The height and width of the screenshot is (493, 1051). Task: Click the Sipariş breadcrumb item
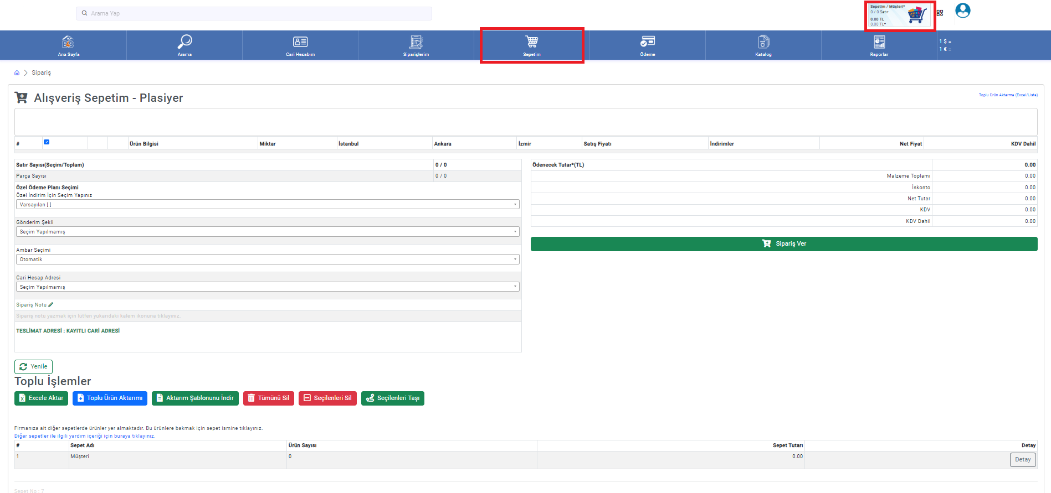41,73
